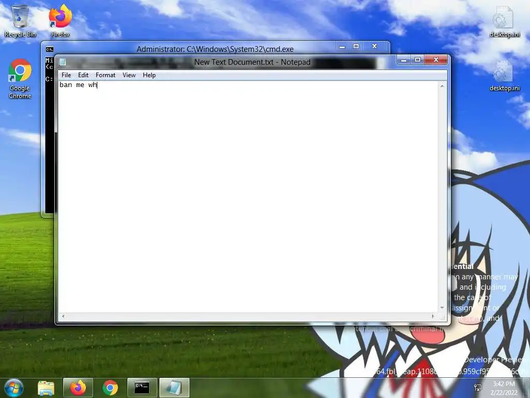Switch to Firefox in the taskbar
This screenshot has width=530, height=398.
pos(78,388)
